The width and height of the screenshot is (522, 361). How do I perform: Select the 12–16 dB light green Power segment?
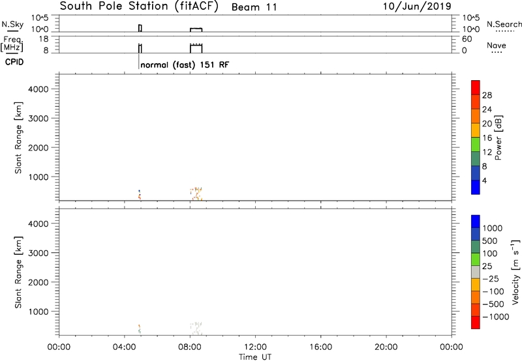(x=476, y=145)
